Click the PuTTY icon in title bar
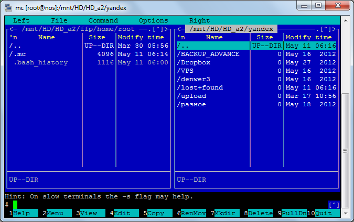Screen dimensions: 354x222 tap(8, 8)
